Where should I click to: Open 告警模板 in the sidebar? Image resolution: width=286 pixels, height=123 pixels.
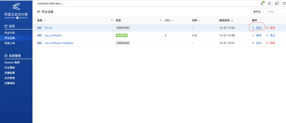click(10, 83)
